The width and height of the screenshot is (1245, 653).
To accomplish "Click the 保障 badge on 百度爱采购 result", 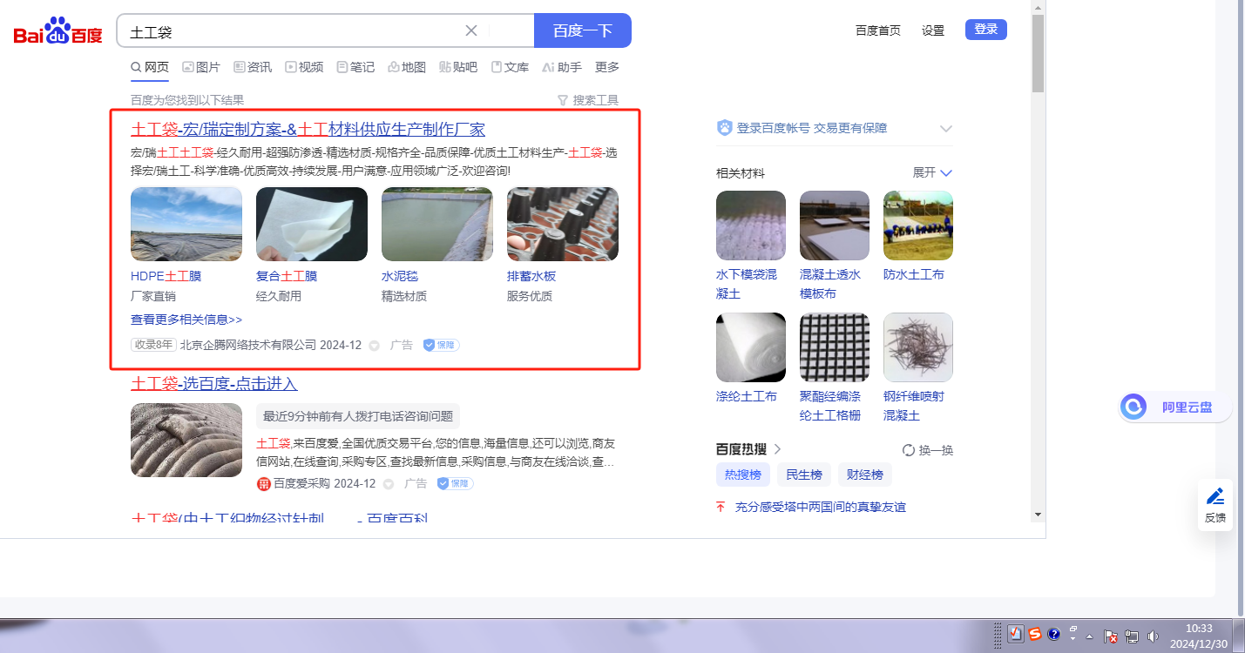I will [455, 483].
